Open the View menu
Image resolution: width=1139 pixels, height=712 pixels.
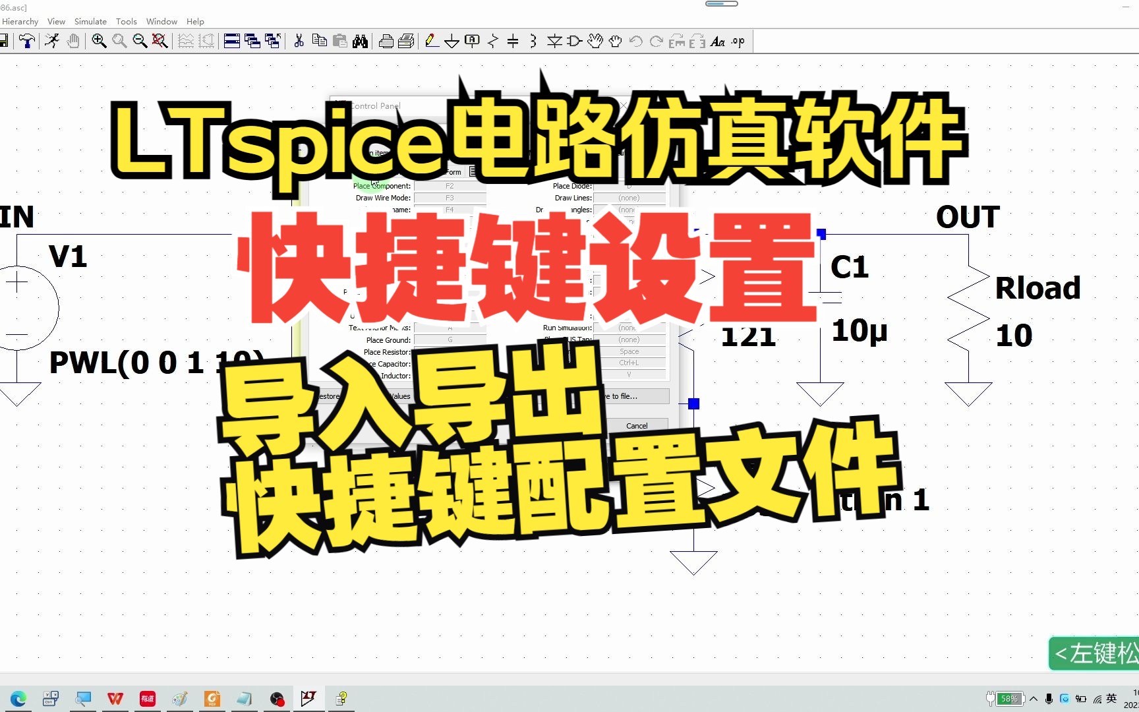click(56, 21)
